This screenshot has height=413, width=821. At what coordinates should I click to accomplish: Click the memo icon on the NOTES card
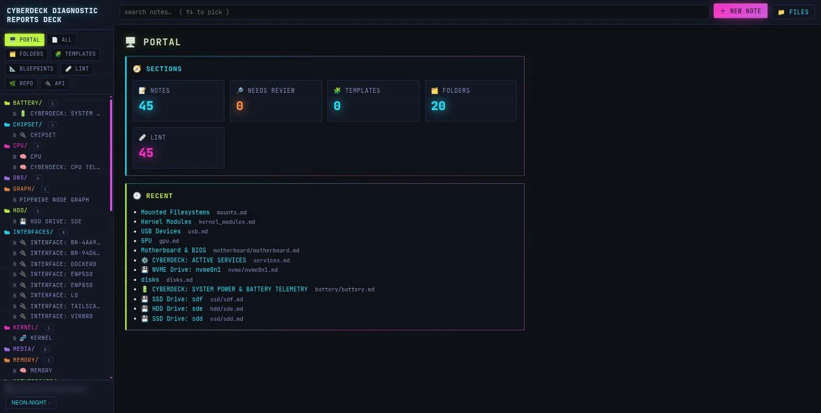pyautogui.click(x=142, y=91)
